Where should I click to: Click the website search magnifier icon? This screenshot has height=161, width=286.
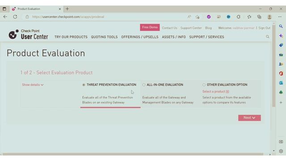[267, 37]
